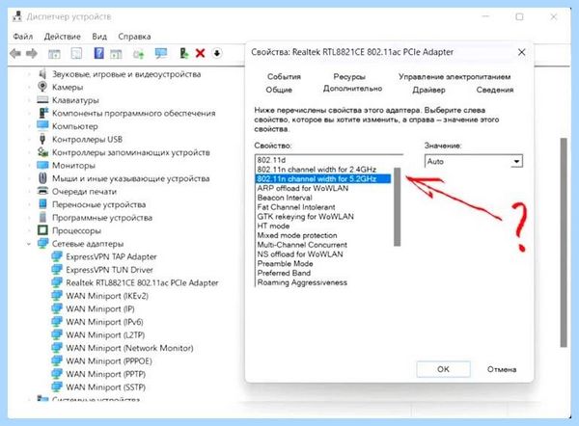Switch to the Events tab (События)
This screenshot has height=426, width=579.
coord(284,77)
